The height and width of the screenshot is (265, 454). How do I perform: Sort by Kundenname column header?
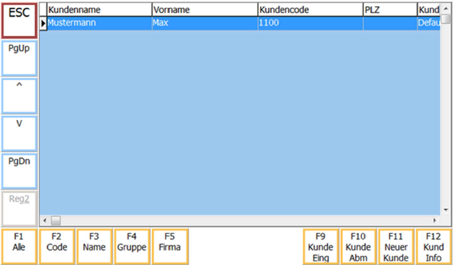coord(99,10)
